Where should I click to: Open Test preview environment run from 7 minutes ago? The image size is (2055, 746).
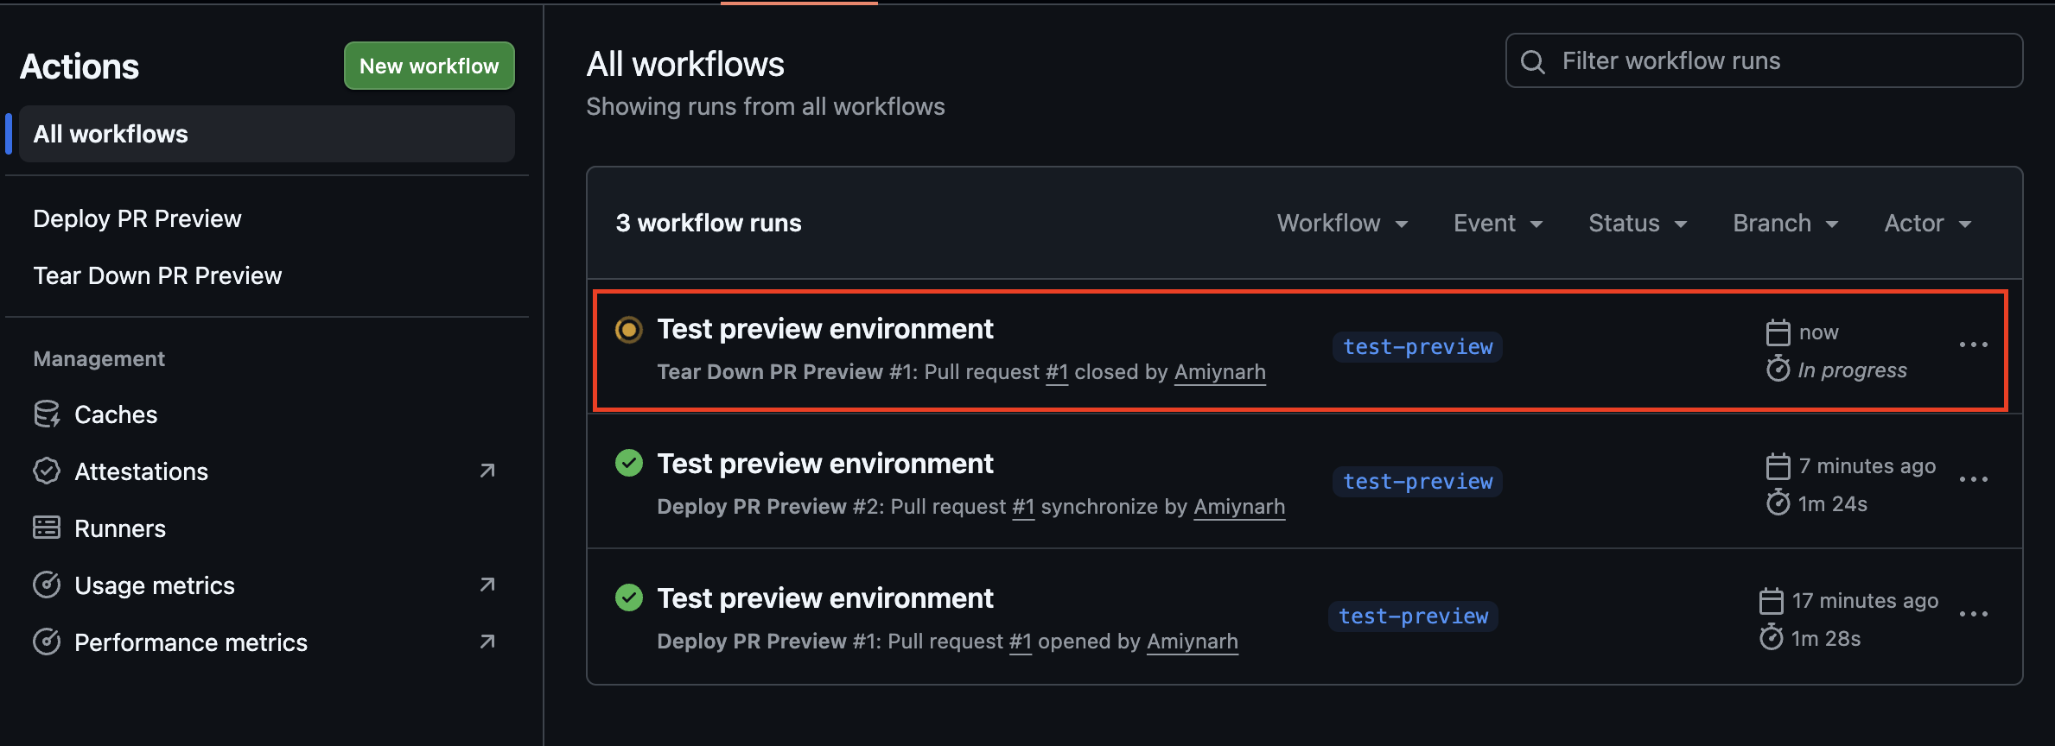coord(825,464)
